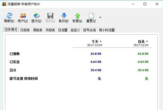The image size is (163, 110).
Task: Click the Export (导出) floppy disk icon
Action: (x=50, y=16)
